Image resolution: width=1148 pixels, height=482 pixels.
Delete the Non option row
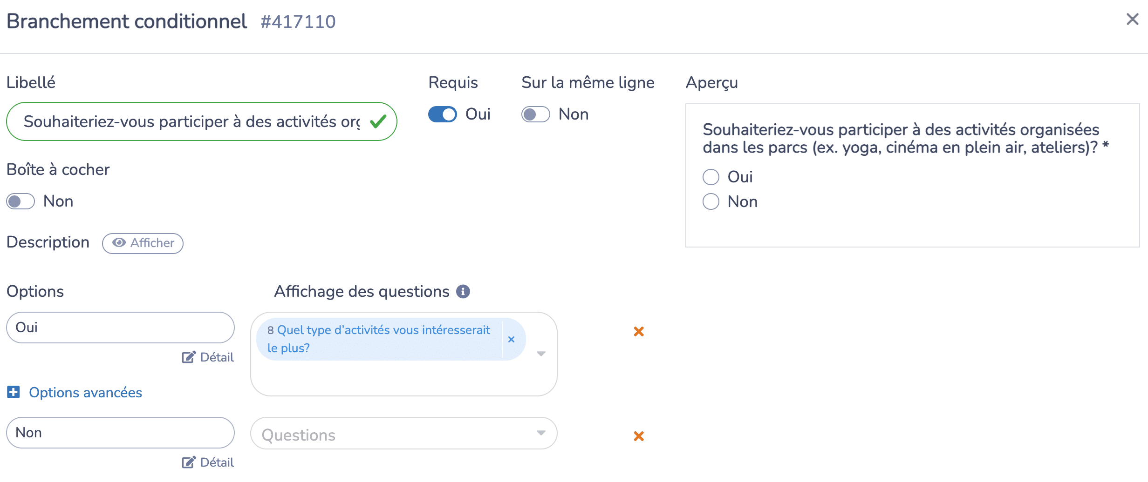[x=639, y=436]
